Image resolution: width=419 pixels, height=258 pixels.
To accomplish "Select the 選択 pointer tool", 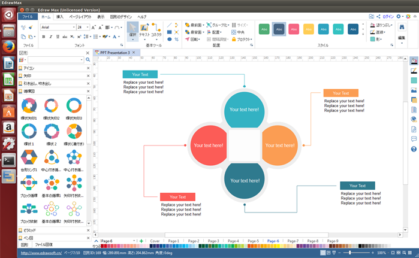I will point(132,31).
